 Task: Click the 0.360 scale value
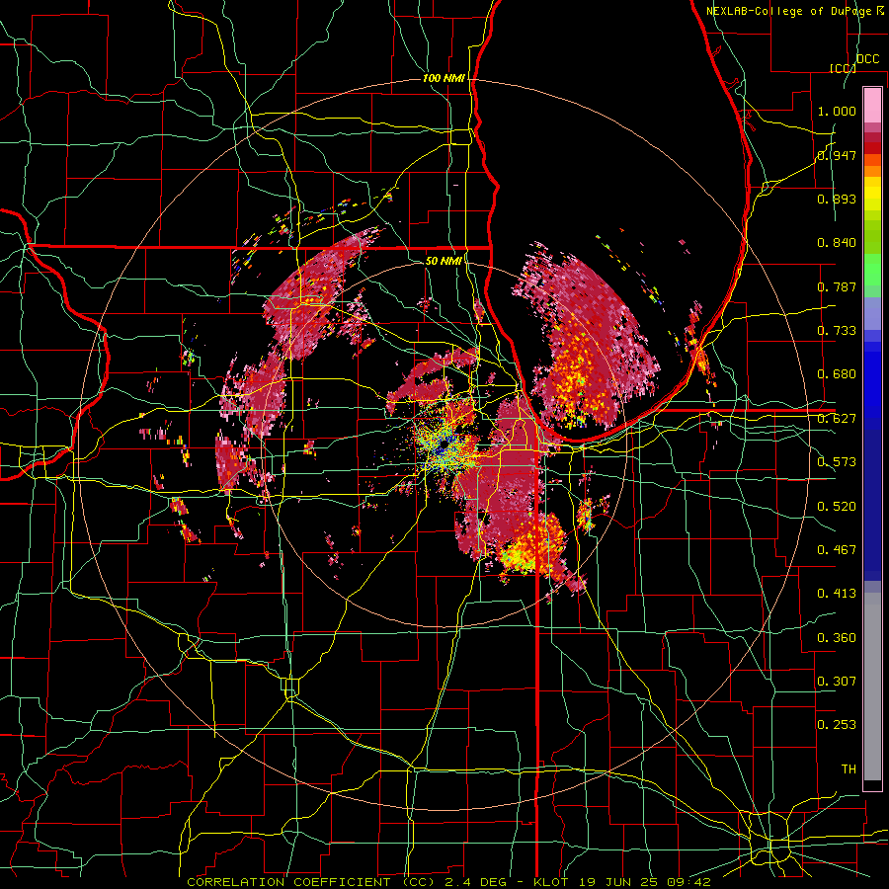(837, 638)
